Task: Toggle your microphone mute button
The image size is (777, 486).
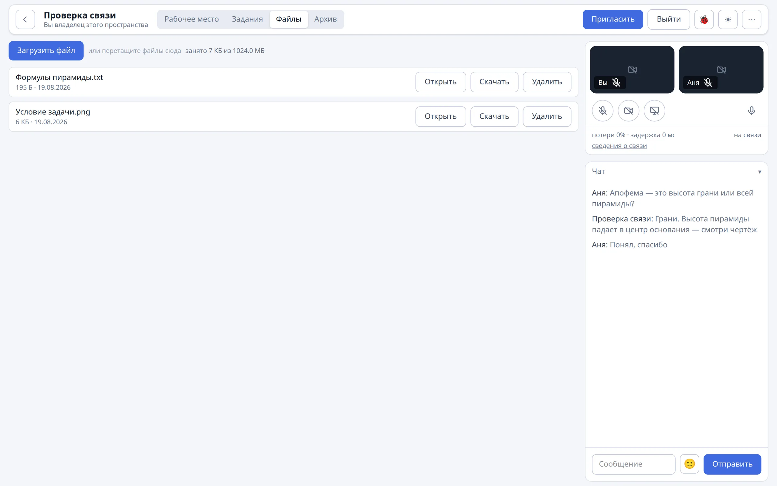Action: pyautogui.click(x=602, y=111)
